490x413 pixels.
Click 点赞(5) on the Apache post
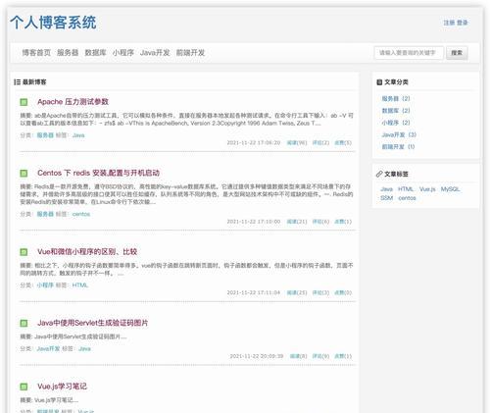coord(343,142)
